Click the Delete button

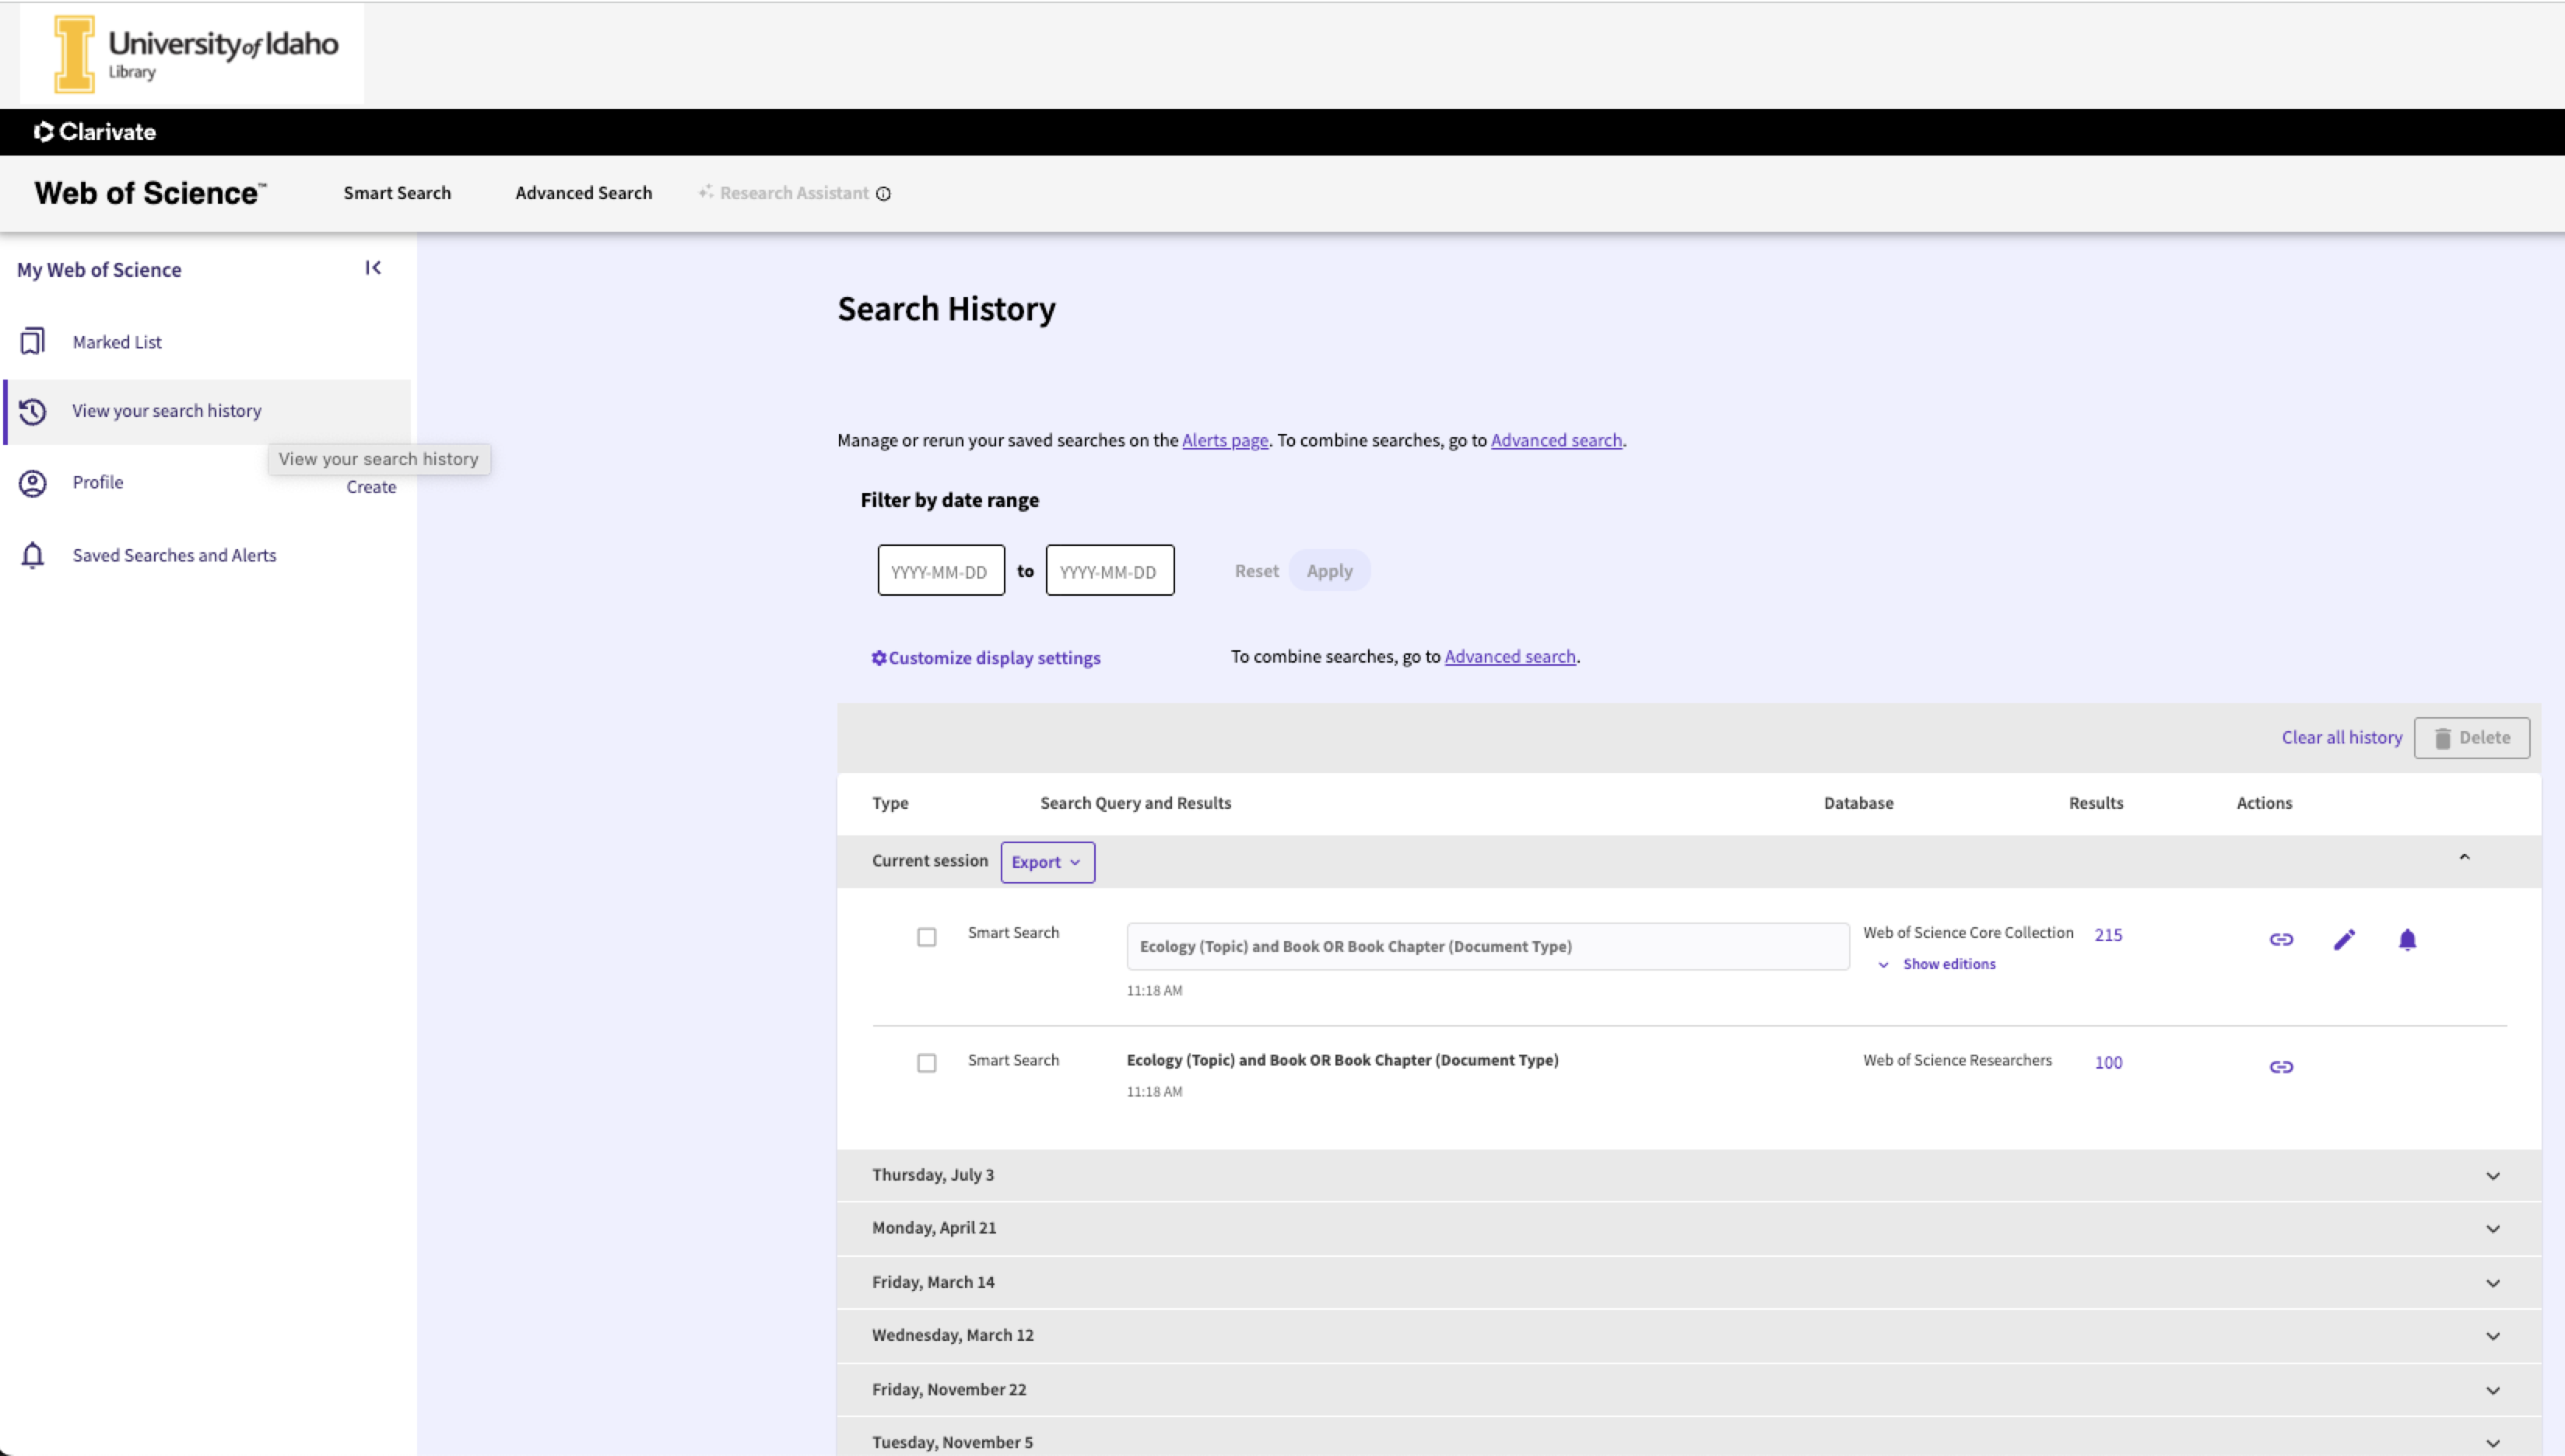click(2471, 738)
